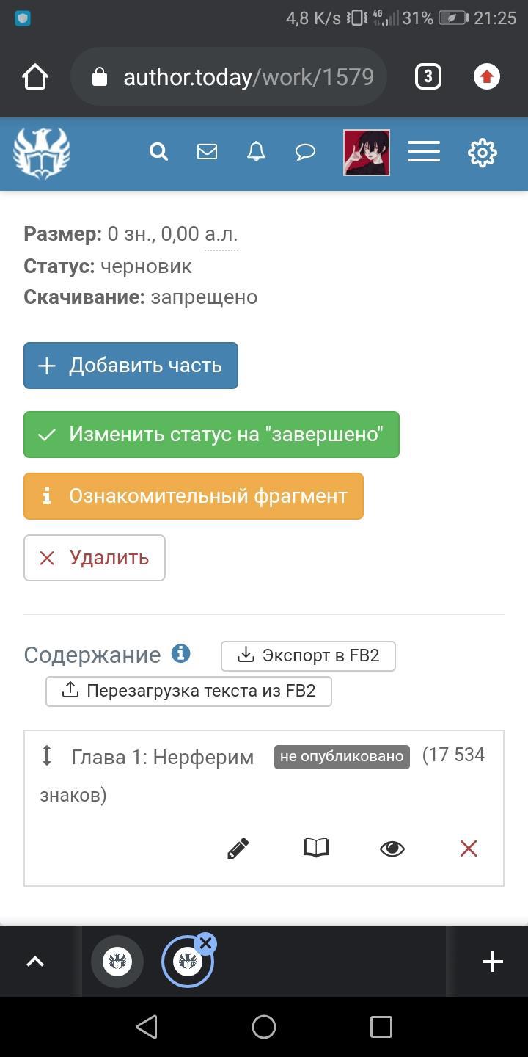Open messages via the envelope icon
This screenshot has width=528, height=1057.
[x=207, y=152]
